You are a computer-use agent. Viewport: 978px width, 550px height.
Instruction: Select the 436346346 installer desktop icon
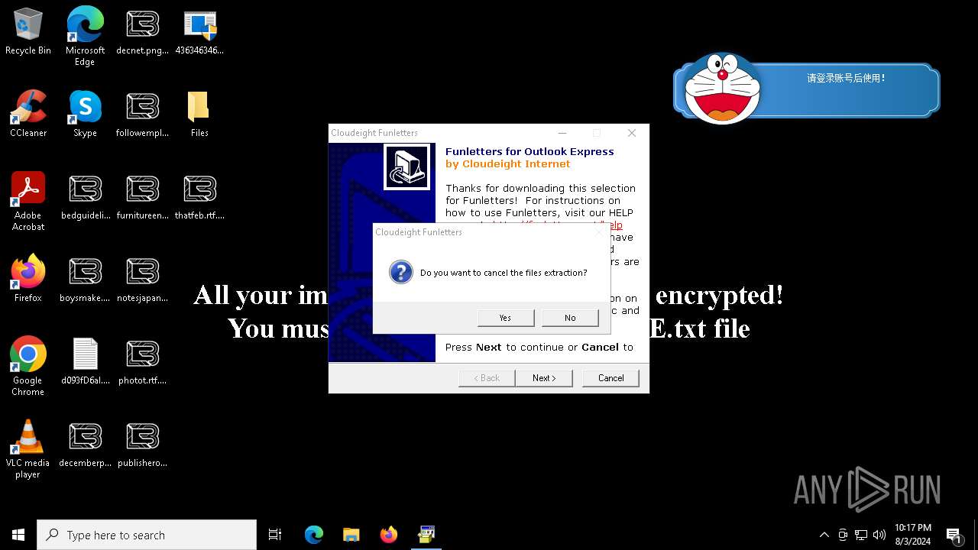click(x=199, y=32)
